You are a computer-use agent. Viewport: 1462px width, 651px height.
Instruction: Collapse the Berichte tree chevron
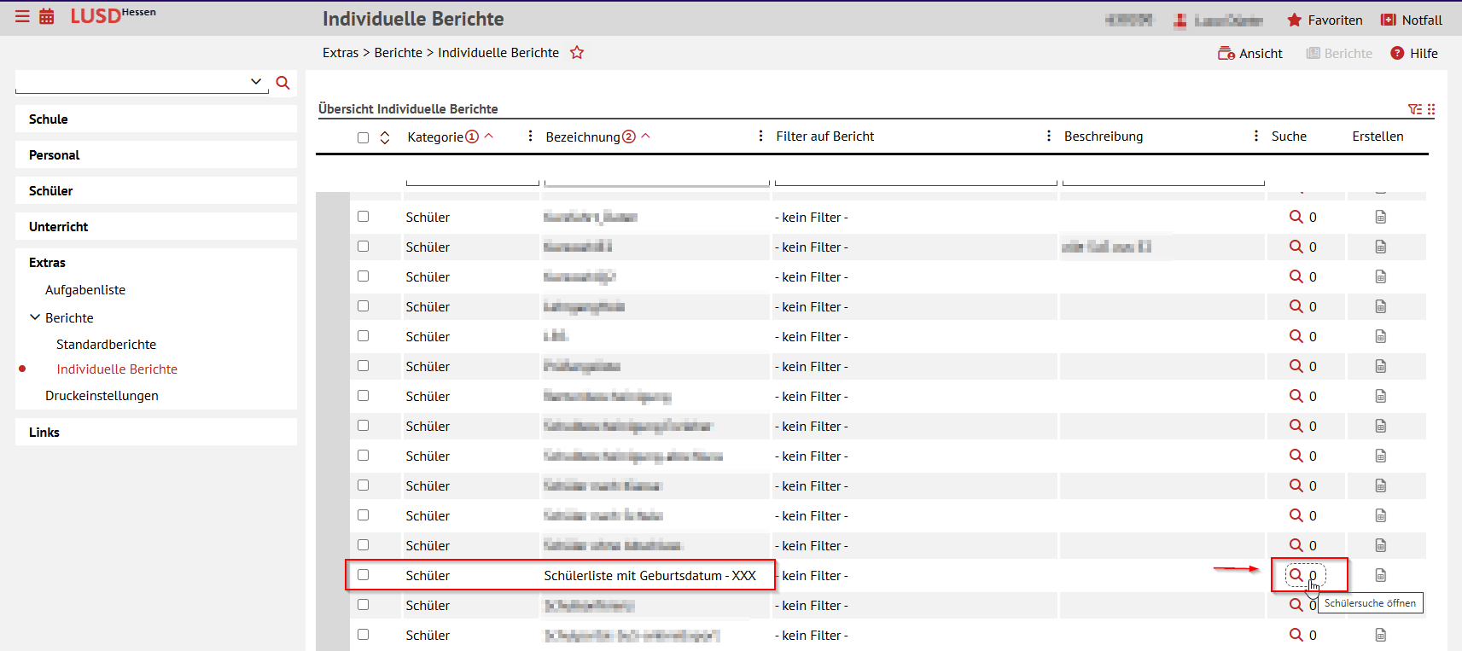[x=35, y=317]
